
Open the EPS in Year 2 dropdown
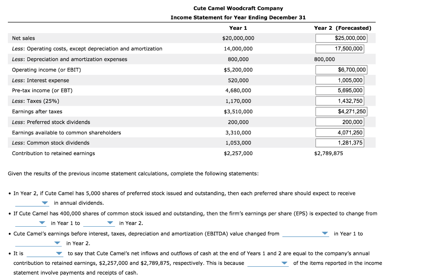coord(99,223)
